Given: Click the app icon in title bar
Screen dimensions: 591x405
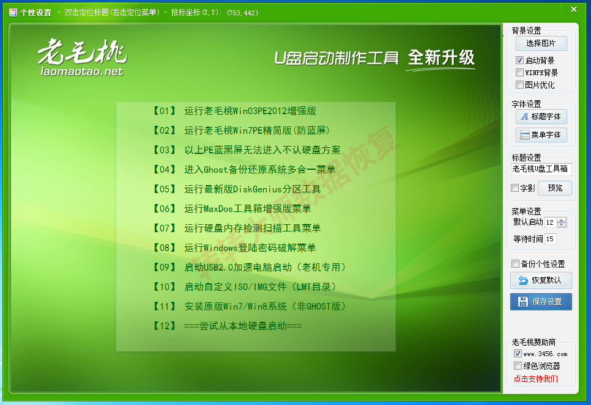Looking at the screenshot, I should [13, 12].
